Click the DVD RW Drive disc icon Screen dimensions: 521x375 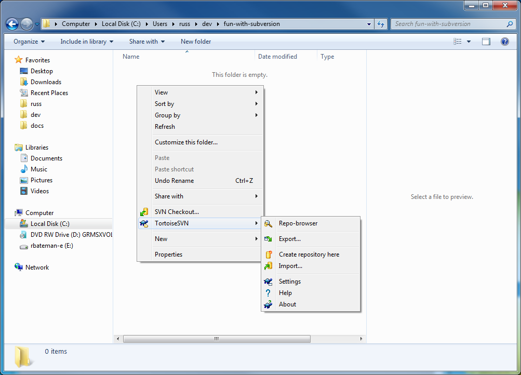(23, 235)
